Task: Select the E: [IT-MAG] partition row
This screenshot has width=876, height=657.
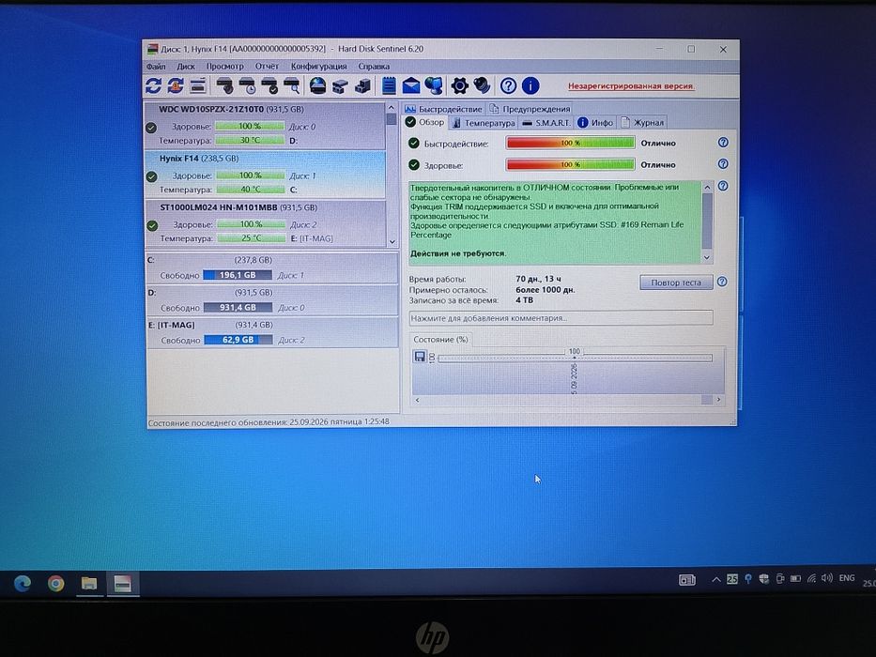Action: pos(272,332)
